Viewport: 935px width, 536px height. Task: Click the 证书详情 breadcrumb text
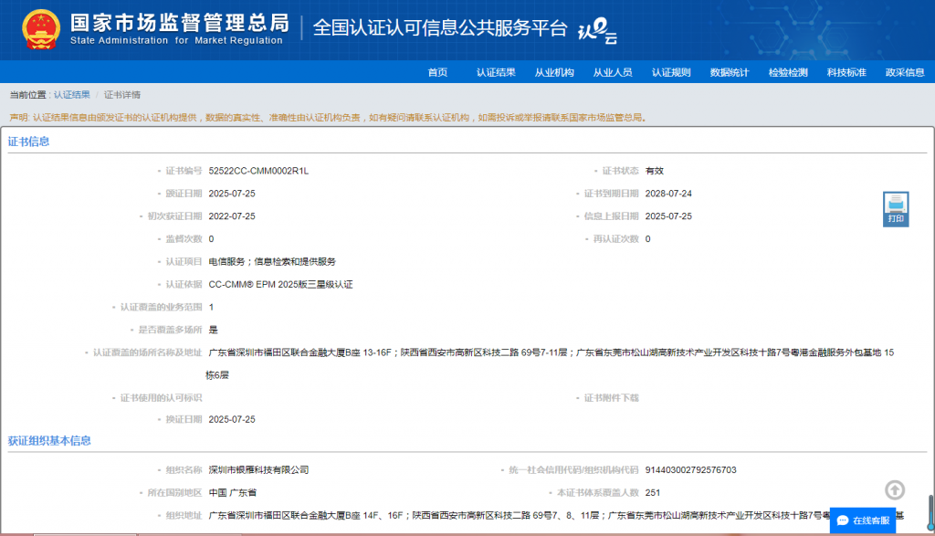click(122, 95)
